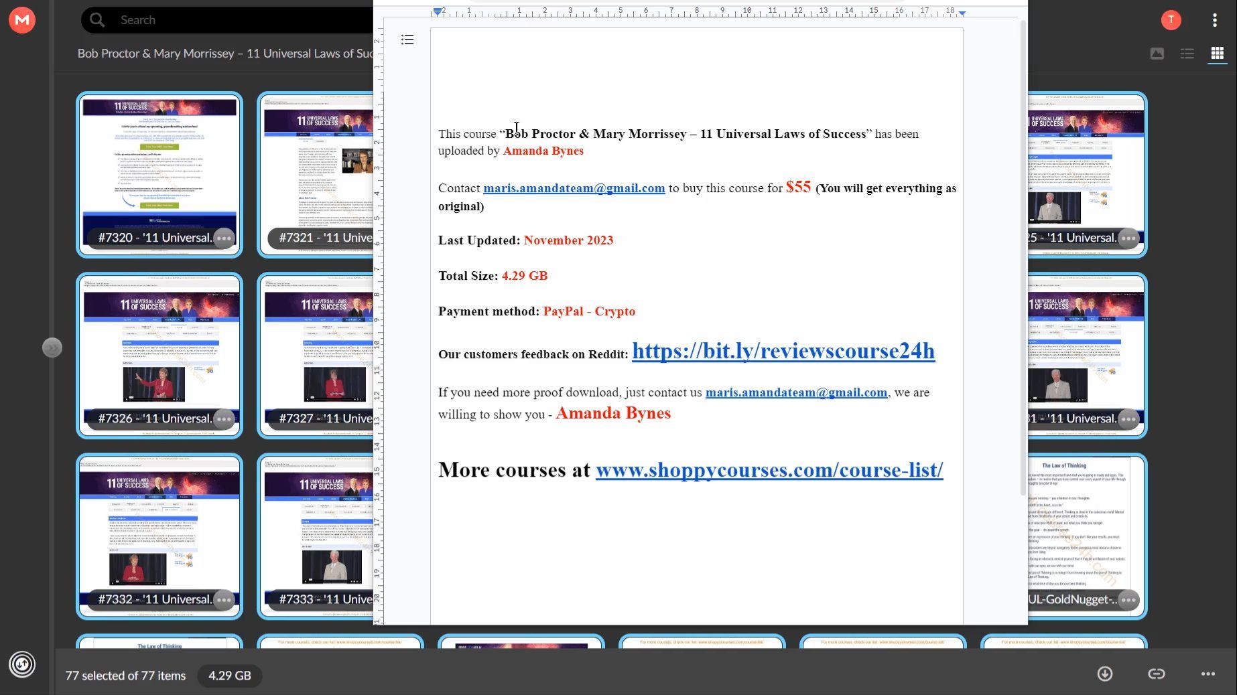Open the top-right vertical dots menu
The width and height of the screenshot is (1237, 695).
point(1214,20)
